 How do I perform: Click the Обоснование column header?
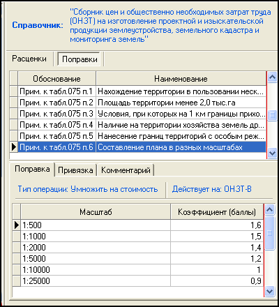(57, 79)
